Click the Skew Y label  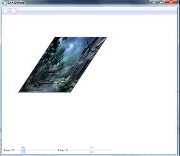(63, 150)
